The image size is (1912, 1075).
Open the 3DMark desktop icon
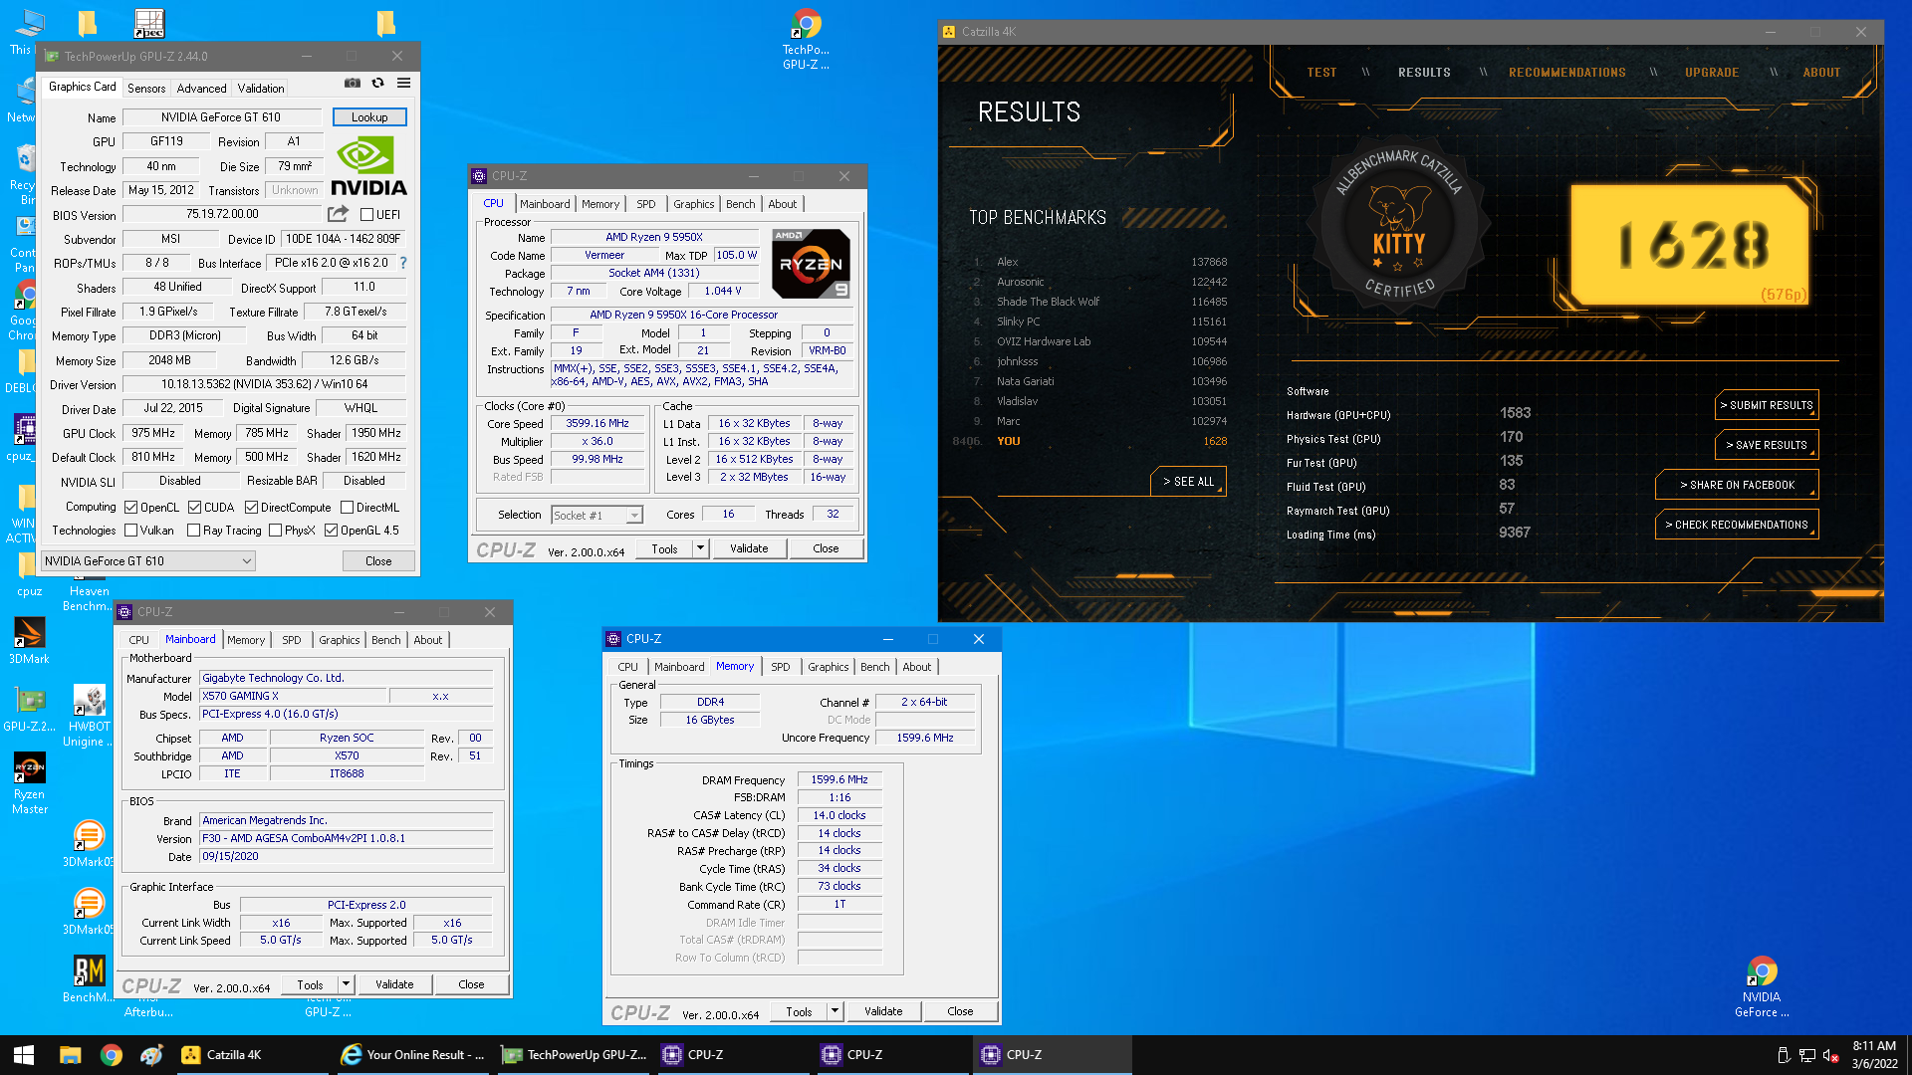point(29,641)
